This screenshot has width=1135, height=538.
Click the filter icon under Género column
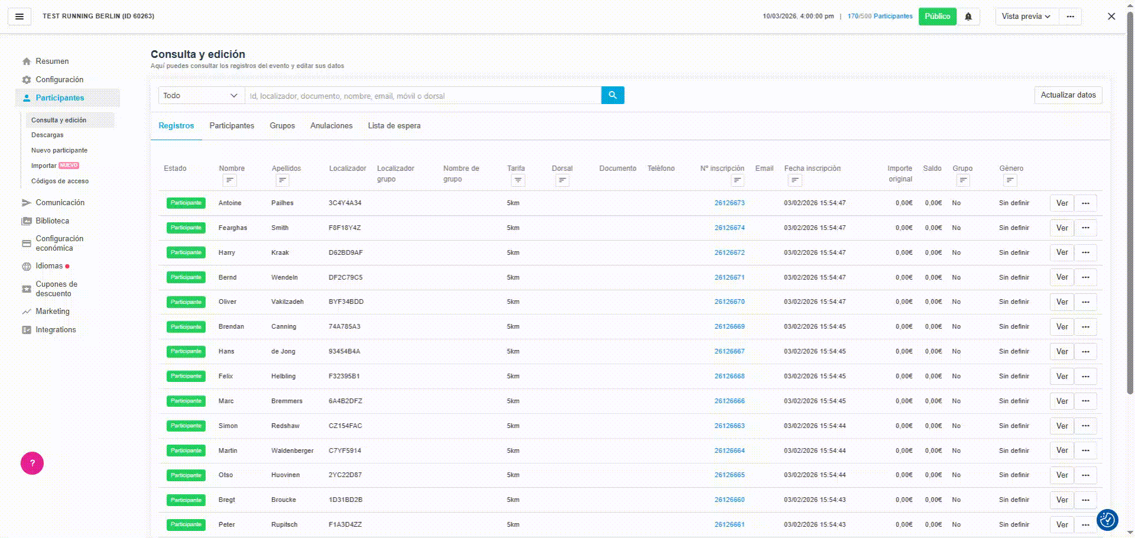[x=1010, y=180]
